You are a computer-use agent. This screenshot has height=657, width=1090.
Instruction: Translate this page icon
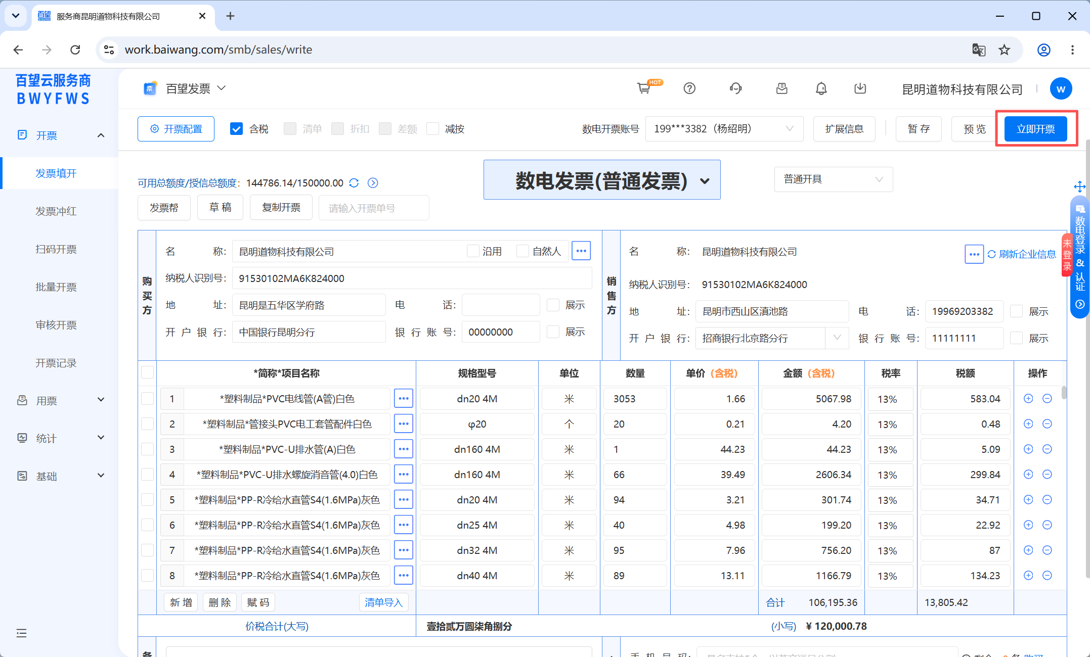point(979,50)
